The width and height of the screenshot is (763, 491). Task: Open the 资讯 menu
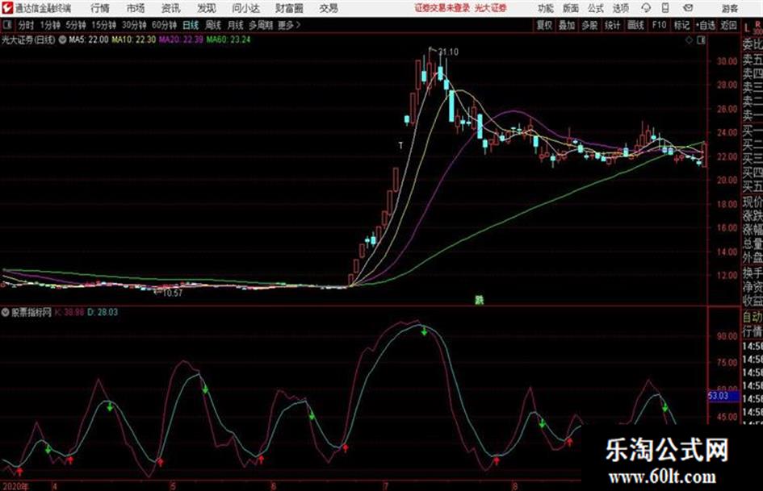(x=170, y=8)
